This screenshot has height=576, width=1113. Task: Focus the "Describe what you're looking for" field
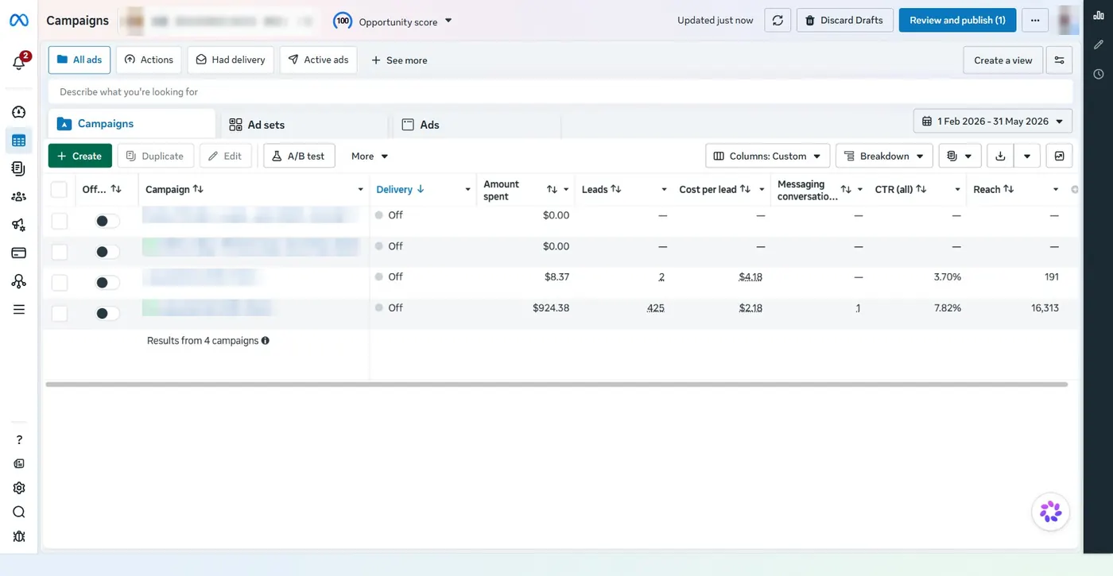(x=560, y=91)
